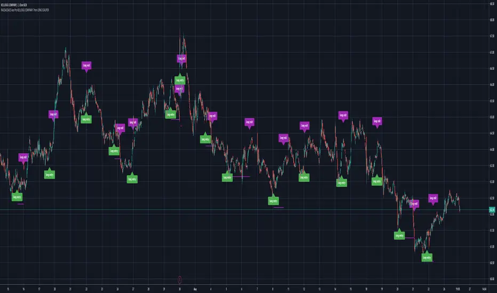Viewport: 497px width, 293px height.
Task: Select long entry marker just below the topmost exit
Action: 180,80
